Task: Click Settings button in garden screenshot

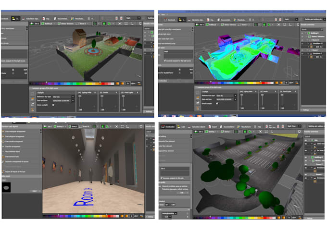Action: coord(149,111)
